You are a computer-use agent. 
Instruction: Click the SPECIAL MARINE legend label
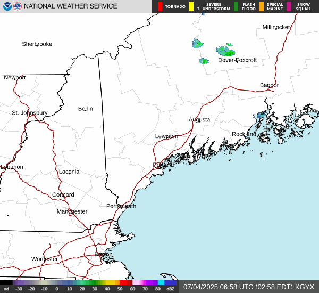(x=275, y=6)
